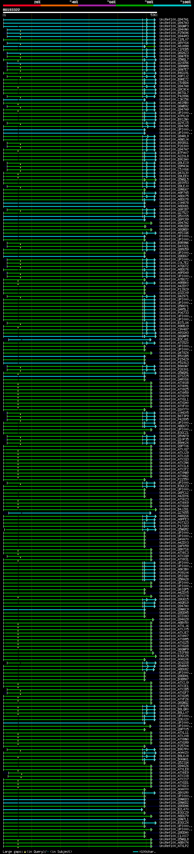Select hit label UniRef100_P26300
This screenshot has width=194, height=854.
(x=174, y=146)
